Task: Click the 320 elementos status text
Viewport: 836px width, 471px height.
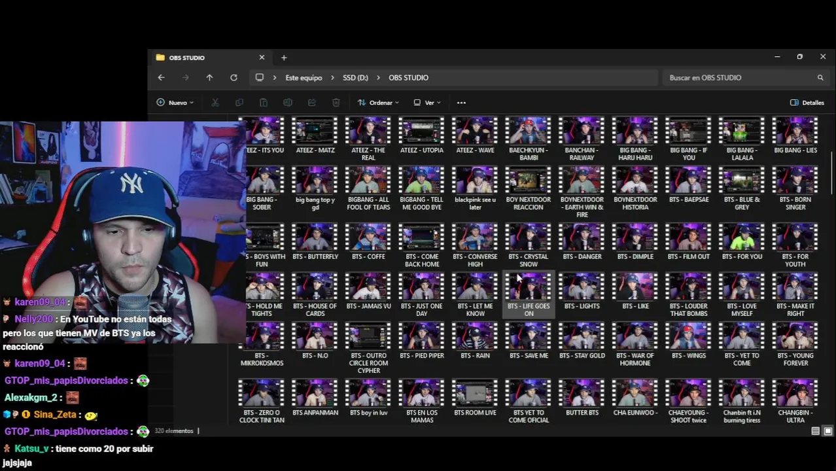Action: [x=174, y=431]
